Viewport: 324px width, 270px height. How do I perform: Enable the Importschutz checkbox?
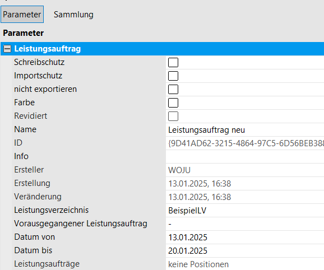(173, 76)
